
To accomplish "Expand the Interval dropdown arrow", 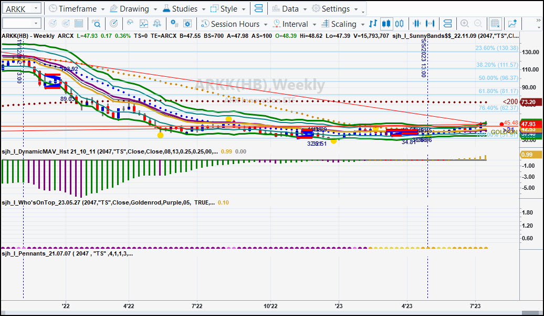I will click(315, 24).
